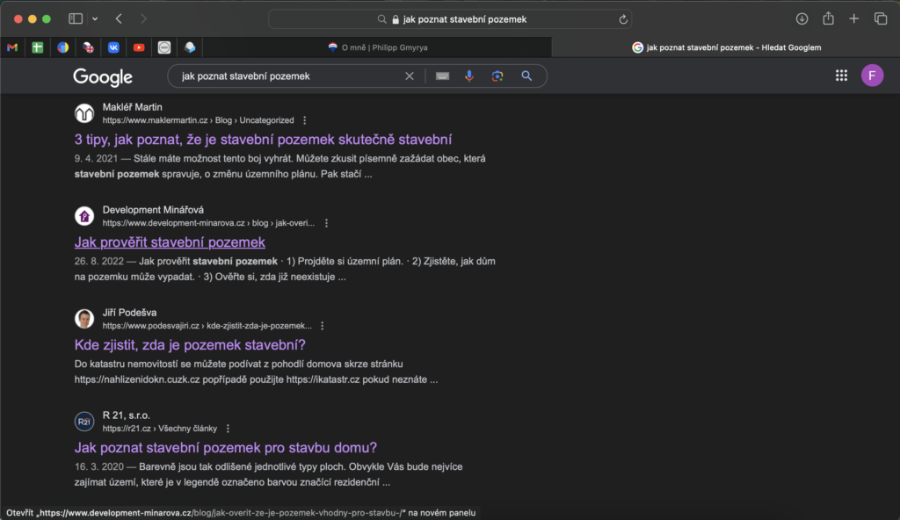Expand the sidebar tab groups dropdown arrow
This screenshot has height=520, width=900.
(x=95, y=18)
